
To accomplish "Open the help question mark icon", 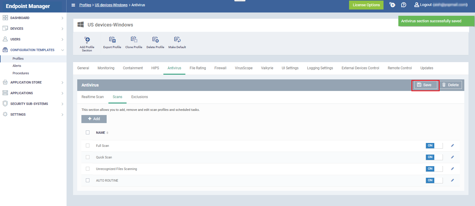I will point(404,5).
